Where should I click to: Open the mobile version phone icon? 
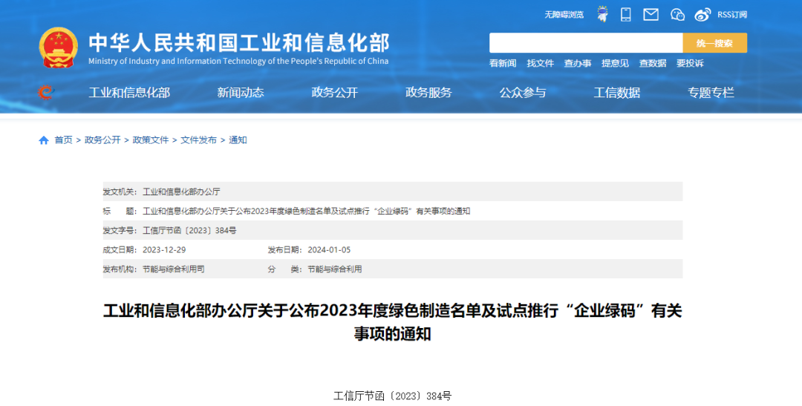[625, 14]
